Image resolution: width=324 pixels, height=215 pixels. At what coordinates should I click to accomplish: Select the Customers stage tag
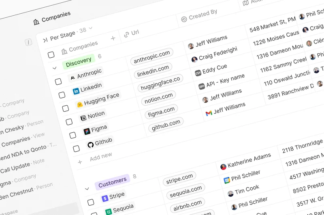[112, 182]
